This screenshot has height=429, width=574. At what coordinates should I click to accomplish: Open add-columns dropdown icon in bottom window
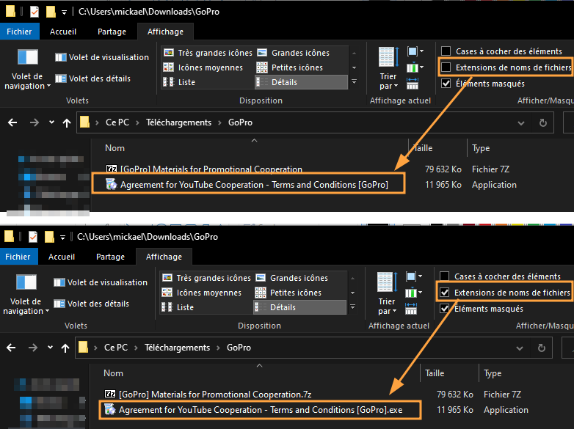click(414, 293)
